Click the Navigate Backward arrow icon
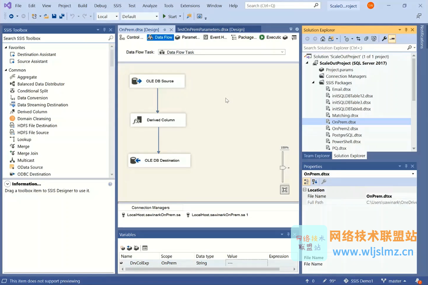The image size is (428, 285). 11,16
